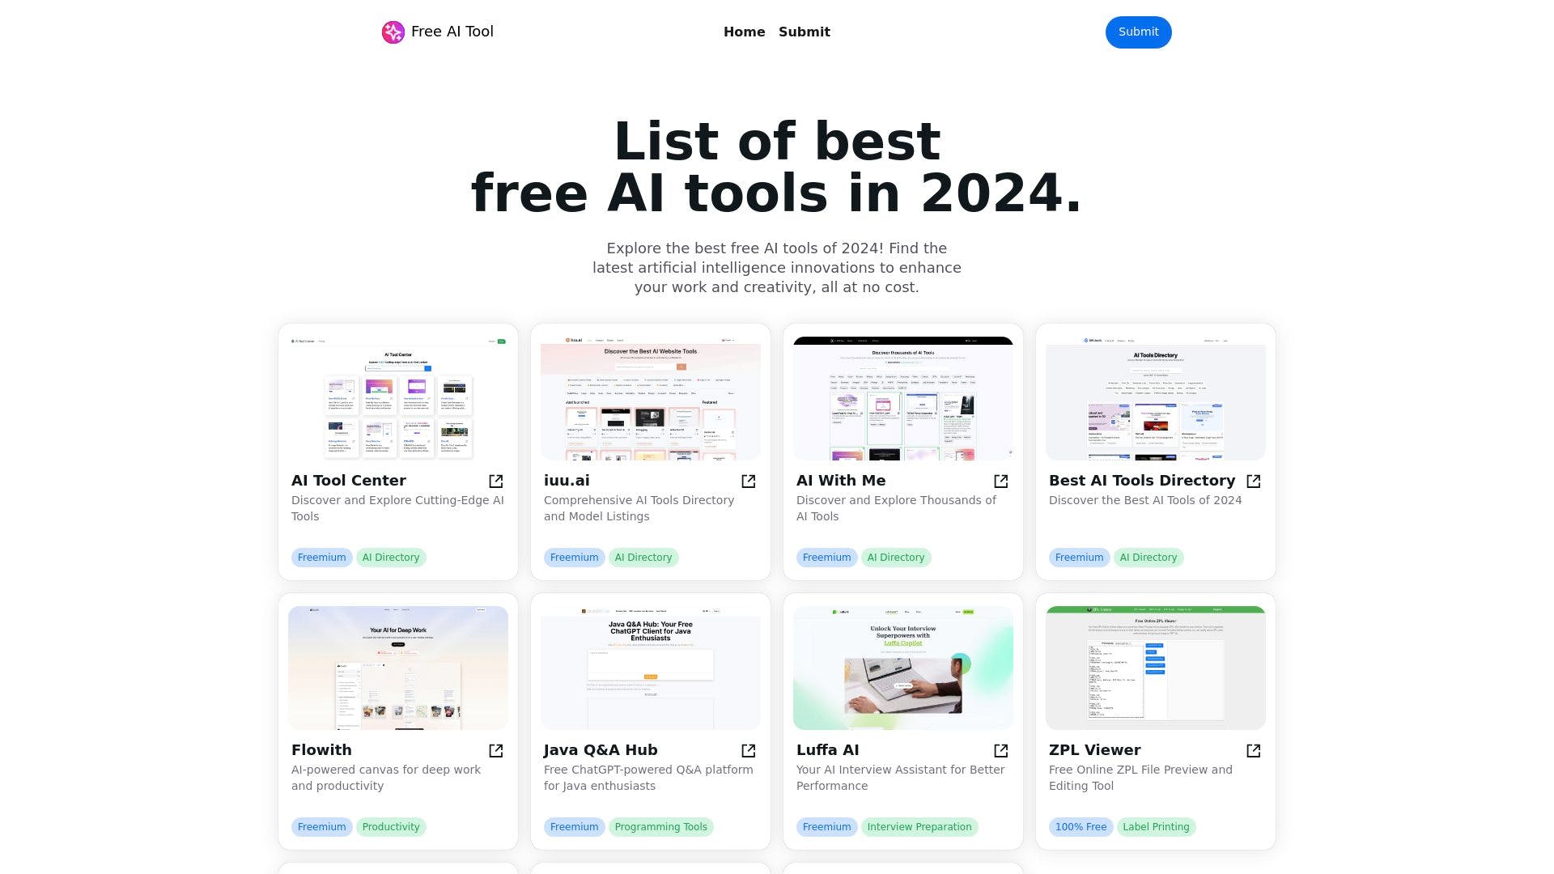1554x874 pixels.
Task: Expand the Label Printing tag on ZPL Viewer
Action: (1156, 827)
